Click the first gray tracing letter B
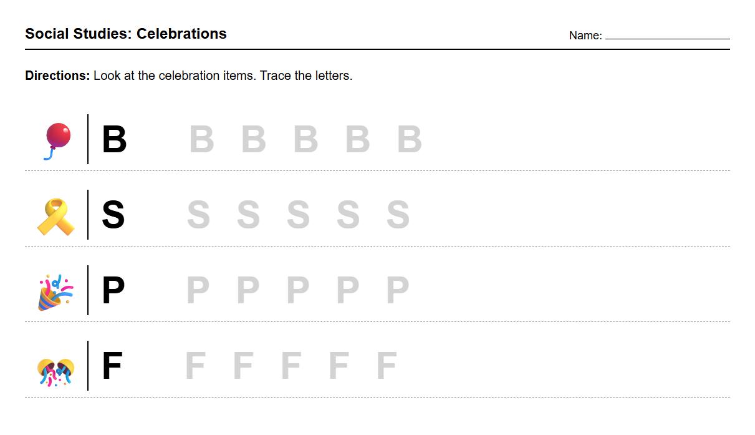Viewport: 755px width, 435px height. point(201,140)
